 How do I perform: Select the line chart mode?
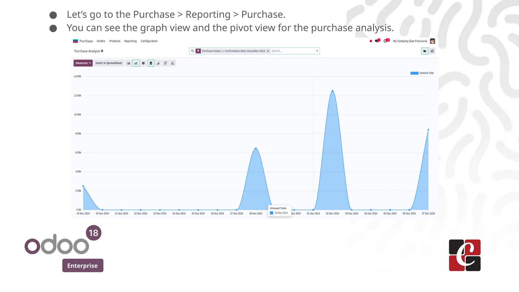pos(136,63)
